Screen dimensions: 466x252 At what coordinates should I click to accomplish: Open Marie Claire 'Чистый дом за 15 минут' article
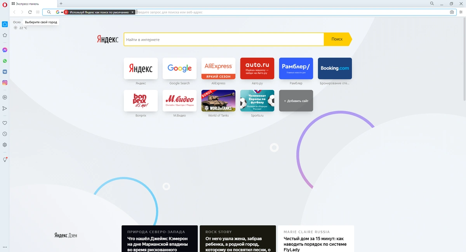pos(316,239)
